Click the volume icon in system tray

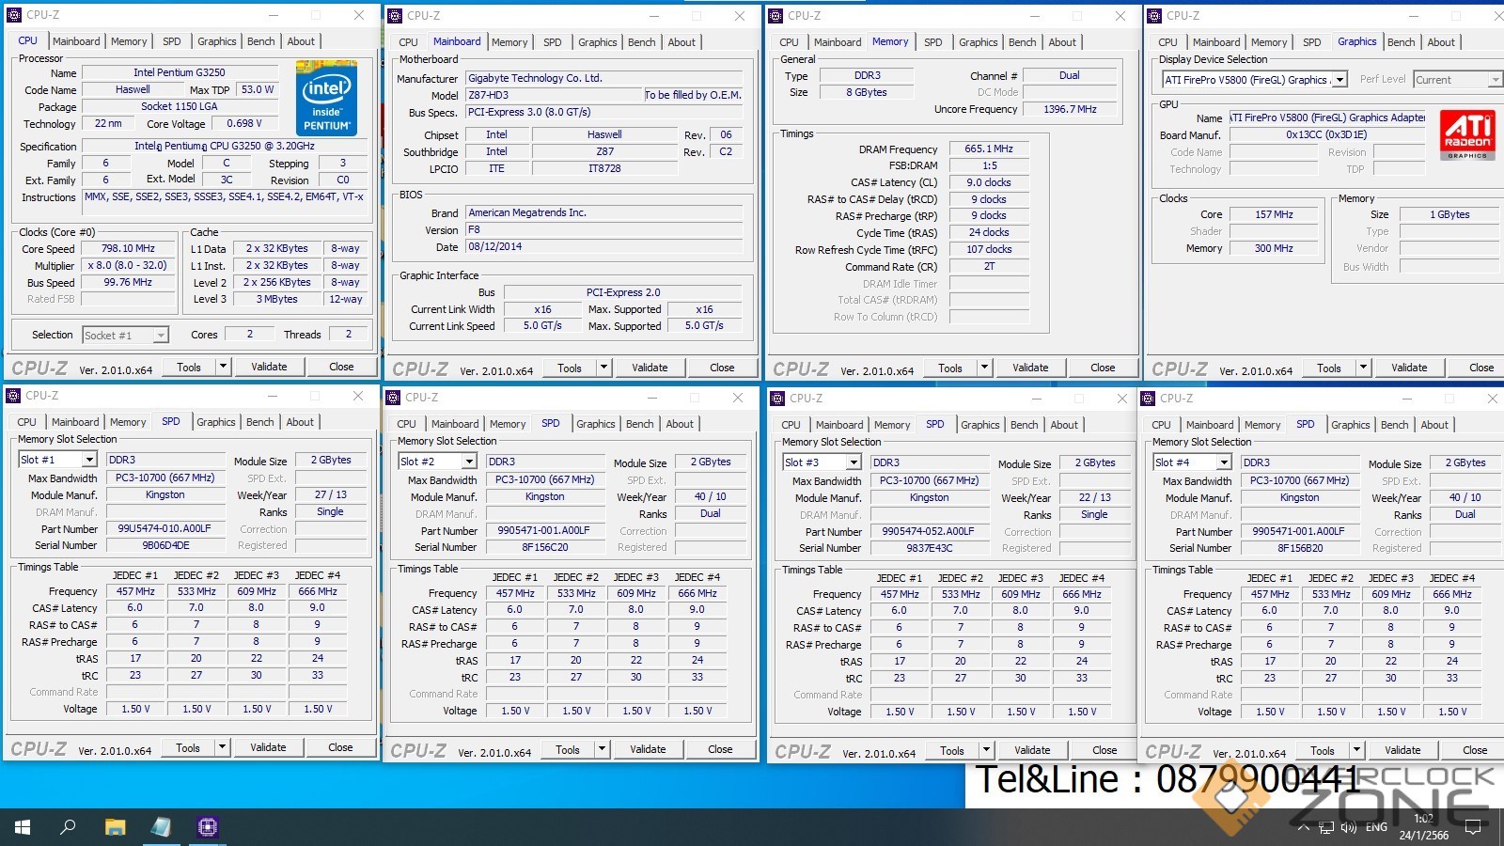1349,828
